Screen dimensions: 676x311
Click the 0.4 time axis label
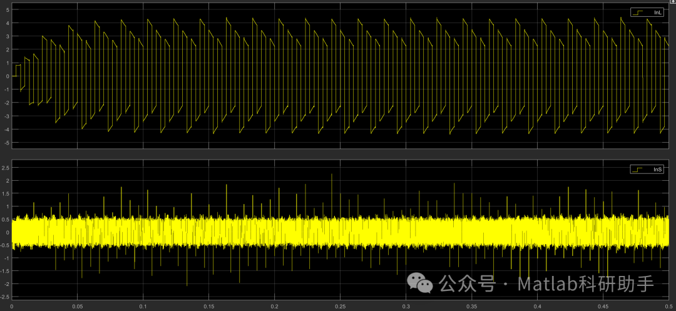coord(538,306)
